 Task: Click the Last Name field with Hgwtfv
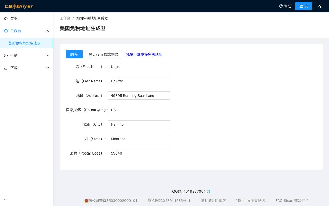139,81
